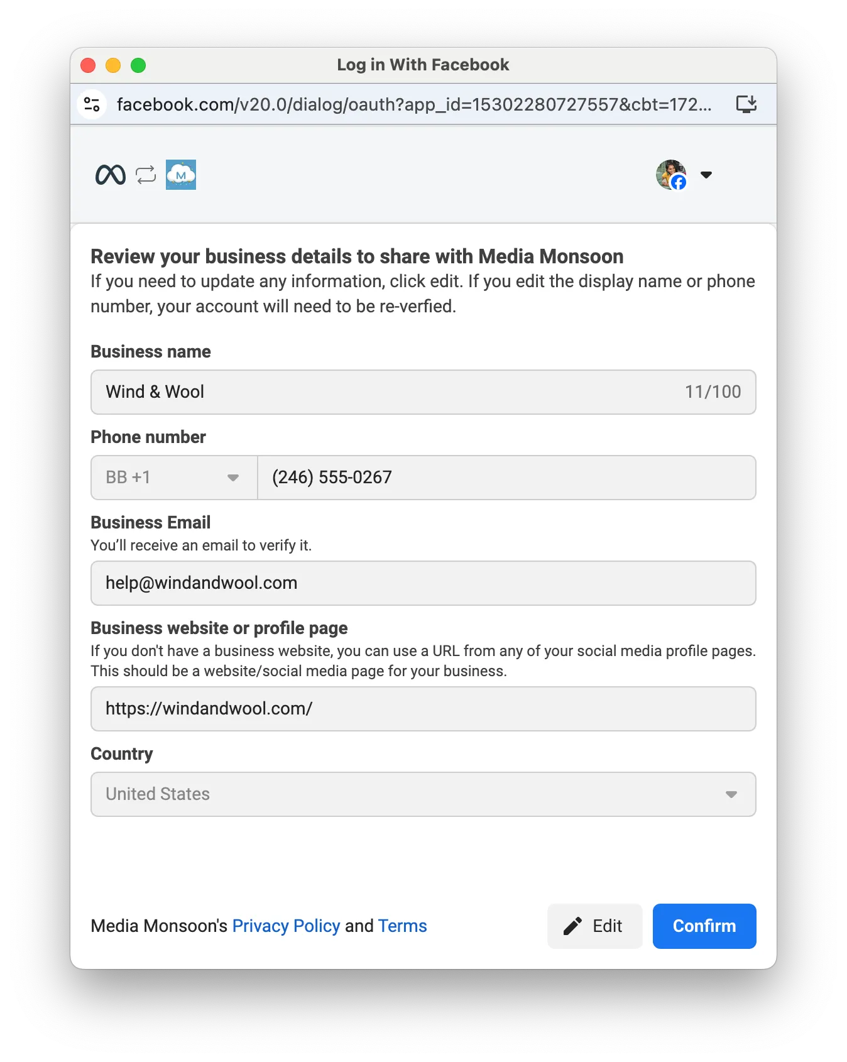
Task: Open Media Monsoon's Privacy Policy link
Action: point(286,926)
